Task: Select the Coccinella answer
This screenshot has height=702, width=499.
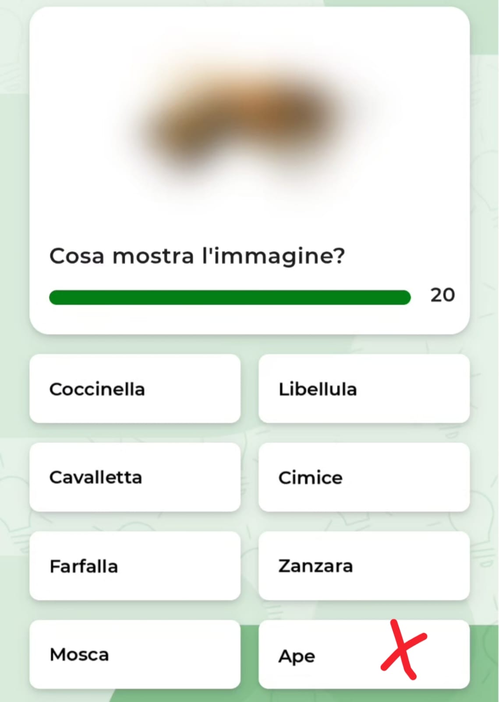Action: point(135,389)
